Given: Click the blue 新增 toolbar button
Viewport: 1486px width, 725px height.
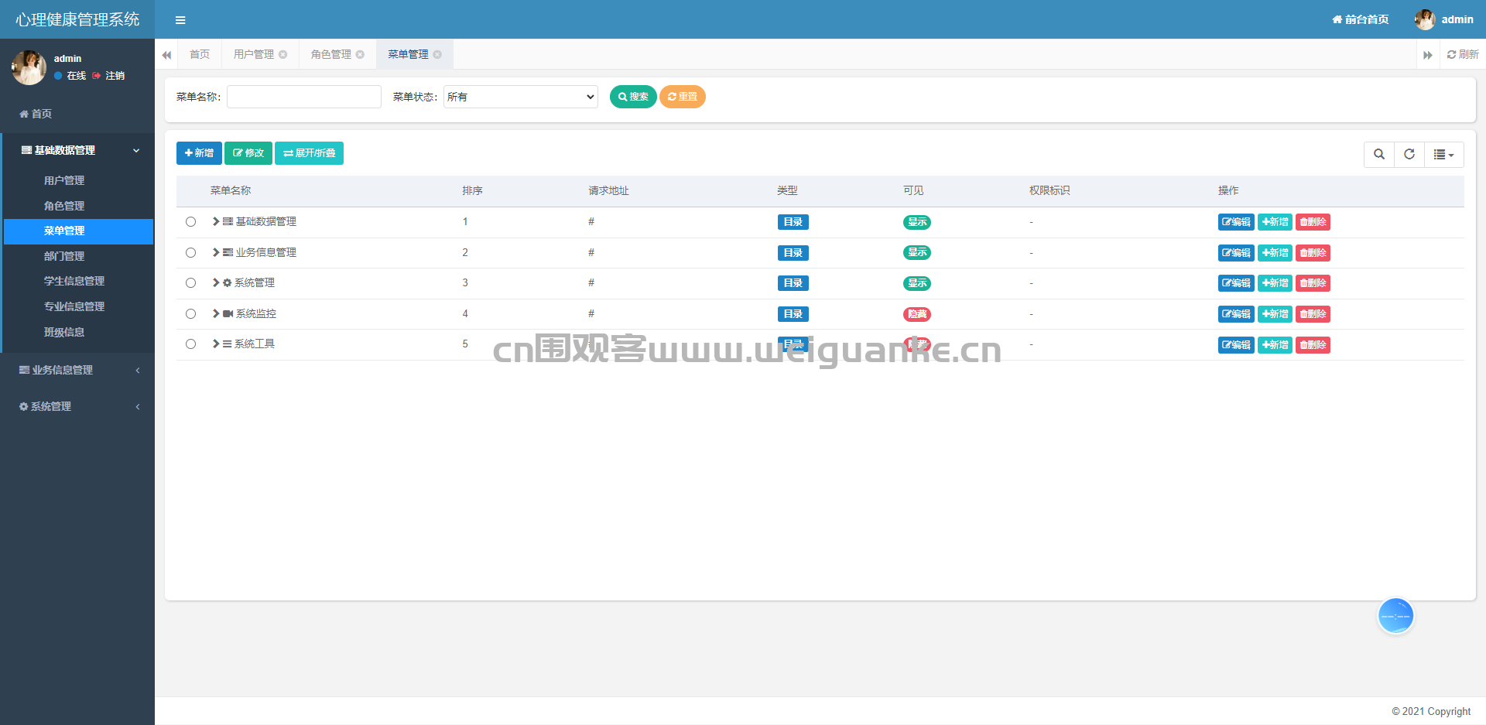Looking at the screenshot, I should (x=199, y=153).
